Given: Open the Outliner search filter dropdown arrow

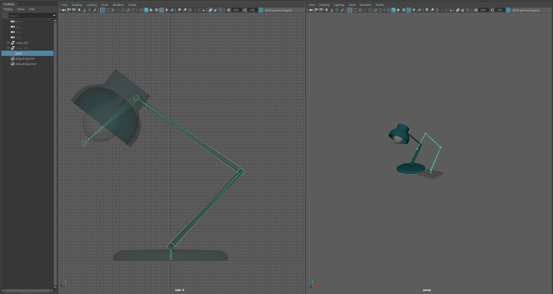Looking at the screenshot, I should pos(54,16).
